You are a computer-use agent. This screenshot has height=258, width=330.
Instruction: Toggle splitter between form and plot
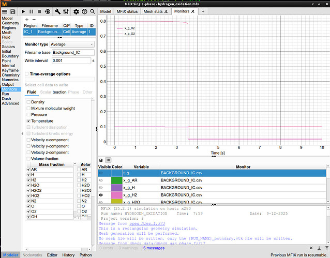pos(97,129)
